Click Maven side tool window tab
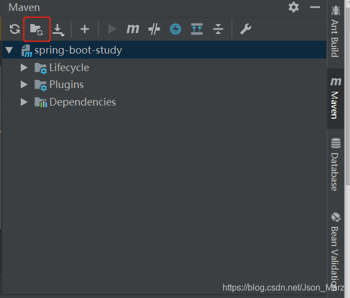 pyautogui.click(x=335, y=98)
